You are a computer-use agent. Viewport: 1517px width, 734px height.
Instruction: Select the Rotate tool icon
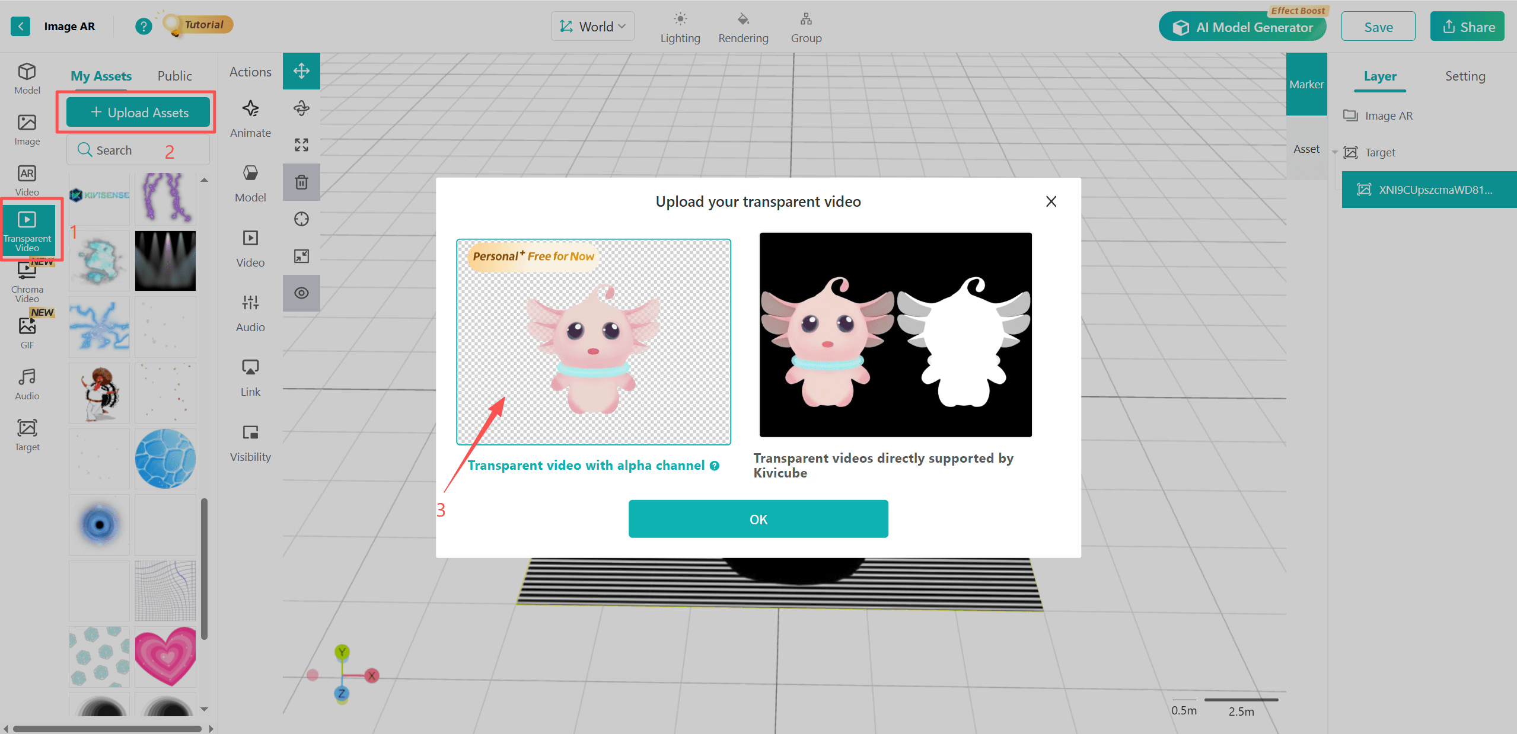click(301, 108)
